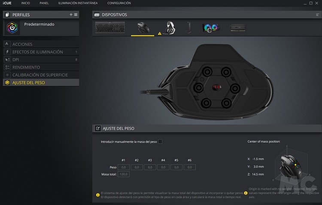Viewport: 322px width, 205px height.
Task: Open the Dispositivos panel options icon
Action: (317, 15)
